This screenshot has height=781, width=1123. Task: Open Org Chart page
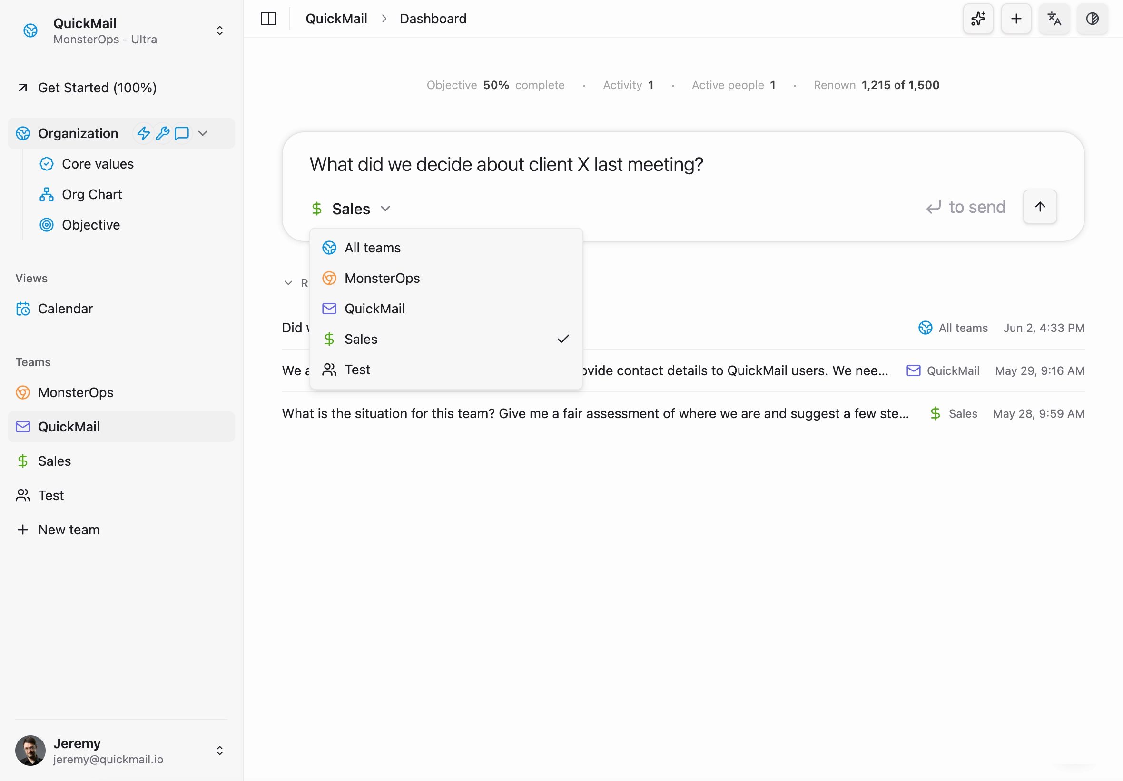(92, 194)
